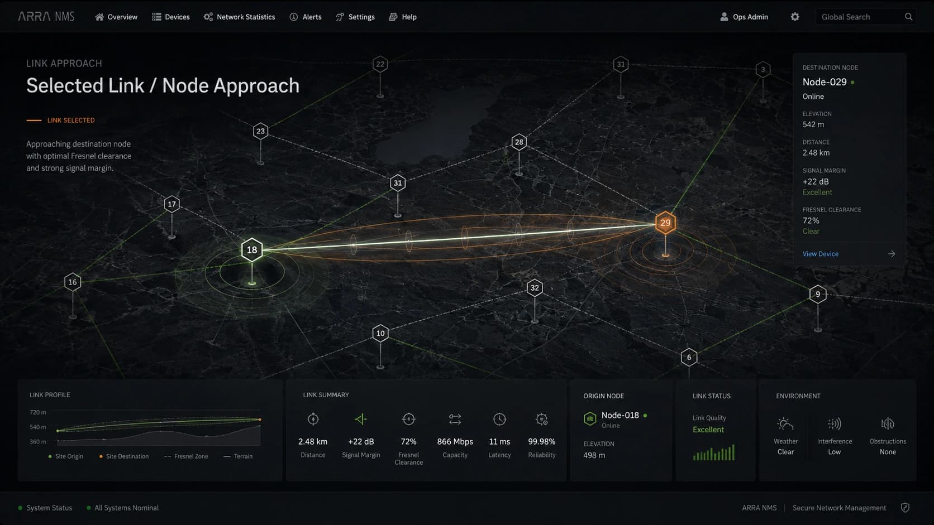Go to the Devices menu
934x525 pixels.
point(170,17)
